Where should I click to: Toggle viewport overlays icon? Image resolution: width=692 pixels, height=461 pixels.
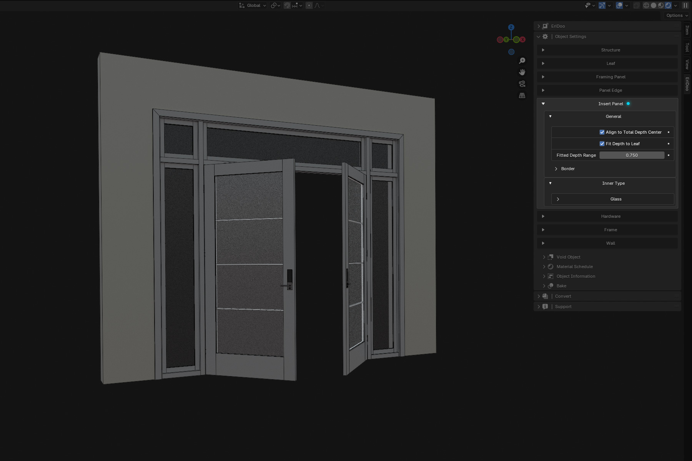tap(619, 5)
